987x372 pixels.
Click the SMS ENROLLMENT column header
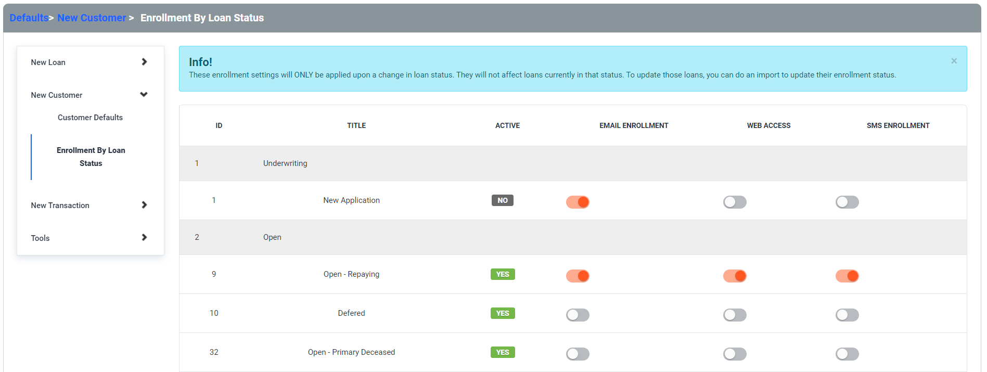click(x=898, y=125)
